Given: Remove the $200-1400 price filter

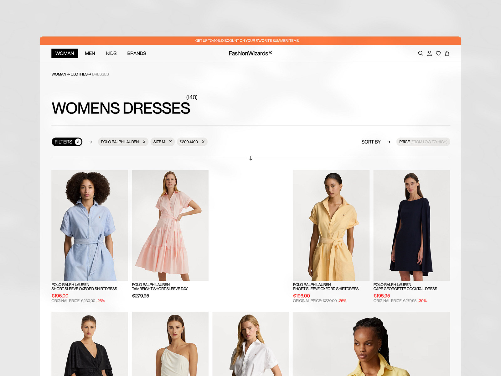Looking at the screenshot, I should pyautogui.click(x=203, y=142).
